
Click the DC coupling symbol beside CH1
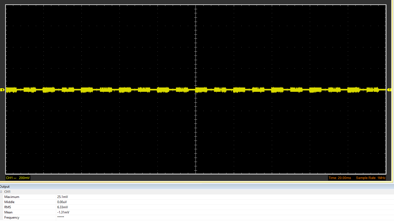(x=15, y=178)
